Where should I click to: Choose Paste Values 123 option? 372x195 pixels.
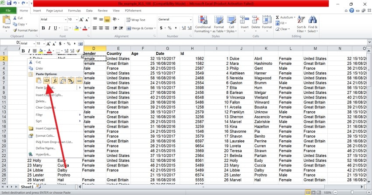(x=46, y=81)
